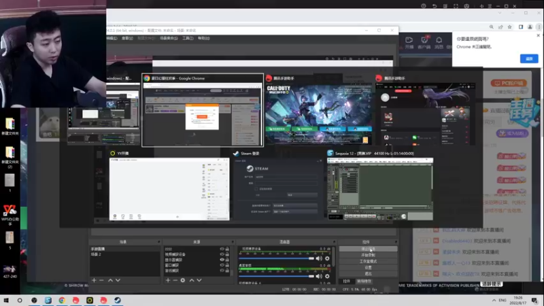The height and width of the screenshot is (306, 544).
Task: Toggle the lock of the second source
Action: [227, 254]
